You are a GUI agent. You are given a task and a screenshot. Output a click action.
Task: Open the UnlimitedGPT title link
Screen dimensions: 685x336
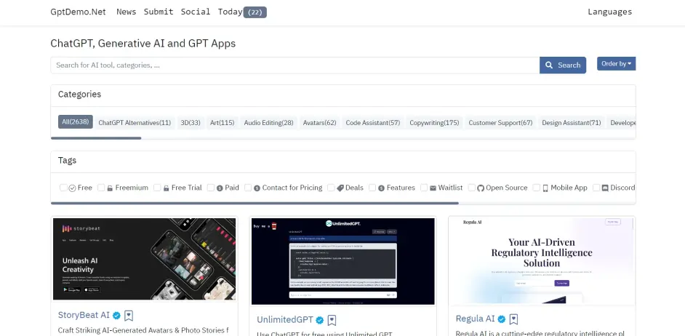(x=285, y=320)
